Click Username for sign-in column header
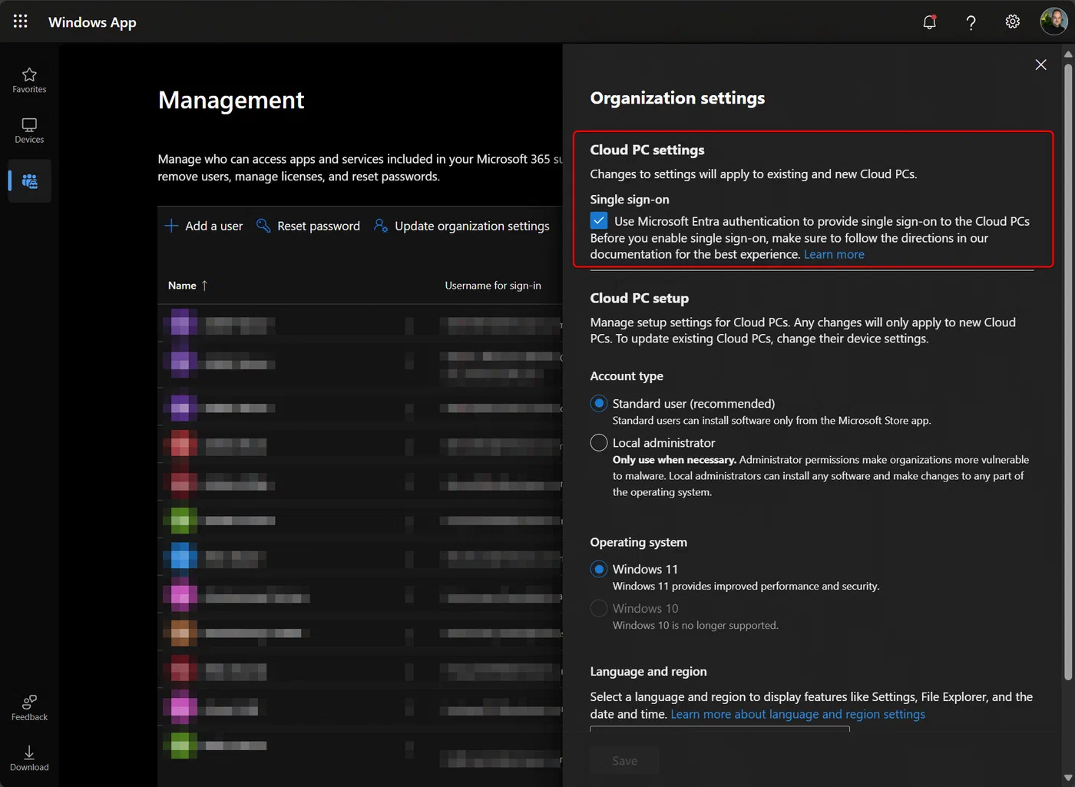1075x787 pixels. point(493,286)
